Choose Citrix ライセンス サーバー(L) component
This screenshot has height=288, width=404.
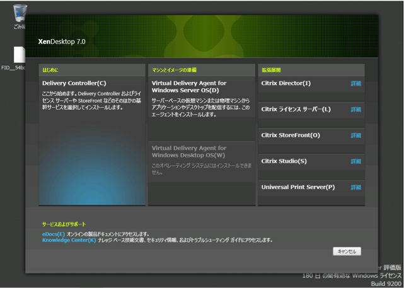tap(296, 109)
